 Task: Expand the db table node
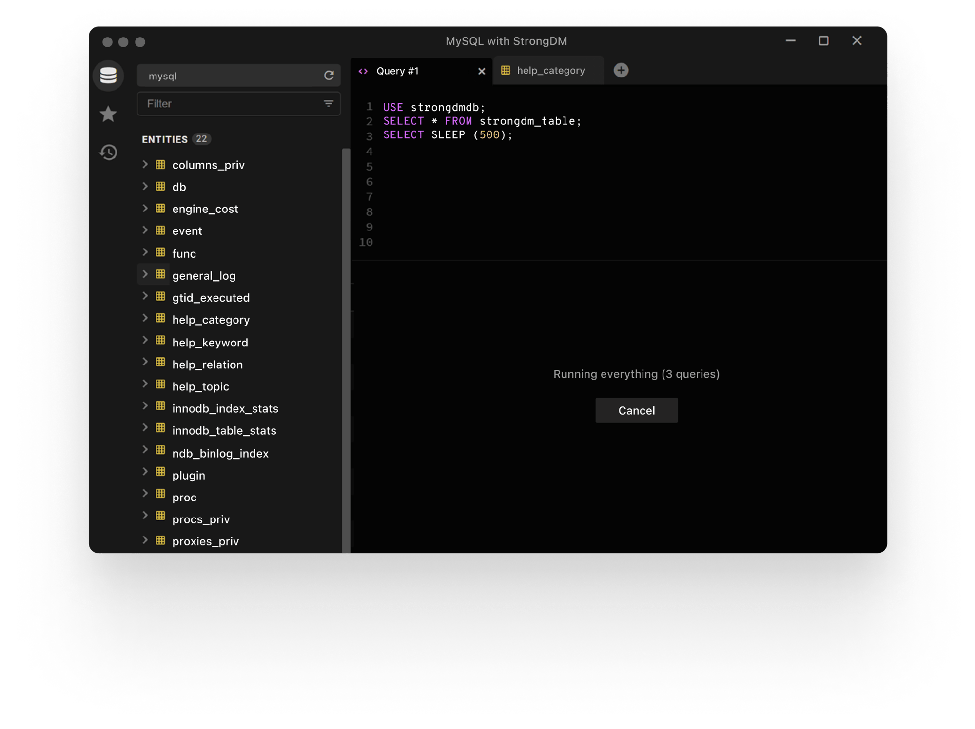(x=145, y=186)
